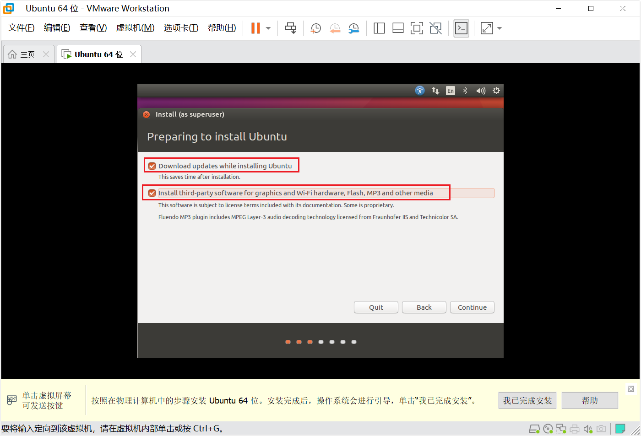
Task: Click the network adapter status icon
Action: [x=561, y=429]
